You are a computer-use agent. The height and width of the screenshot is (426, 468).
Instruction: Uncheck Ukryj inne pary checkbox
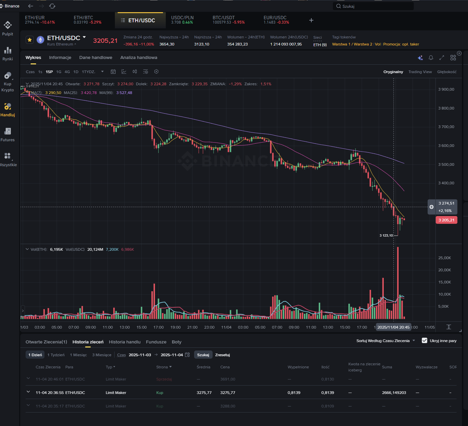click(425, 341)
